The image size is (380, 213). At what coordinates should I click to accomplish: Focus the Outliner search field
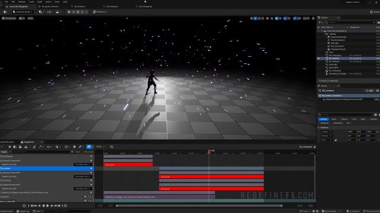tap(350, 22)
